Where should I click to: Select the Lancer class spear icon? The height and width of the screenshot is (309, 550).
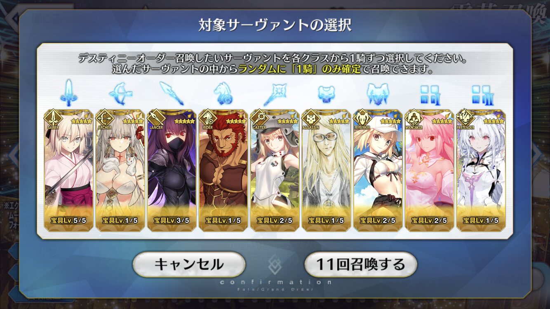pos(171,94)
